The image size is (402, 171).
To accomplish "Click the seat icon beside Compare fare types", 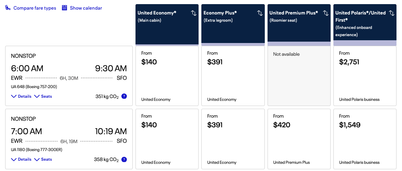I will 8,8.
